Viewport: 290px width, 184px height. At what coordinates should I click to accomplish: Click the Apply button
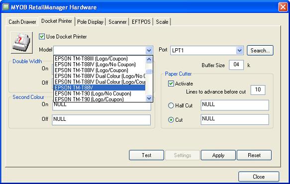coord(218,155)
